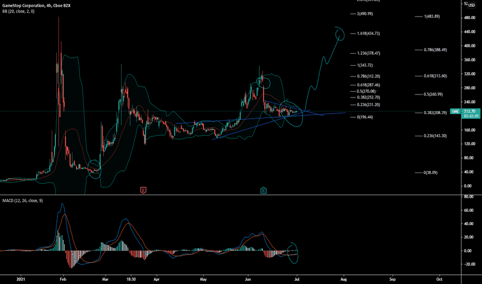Viewport: 482px width, 284px height.
Task: Click the 440.00 price scale label
Action: tap(470, 32)
